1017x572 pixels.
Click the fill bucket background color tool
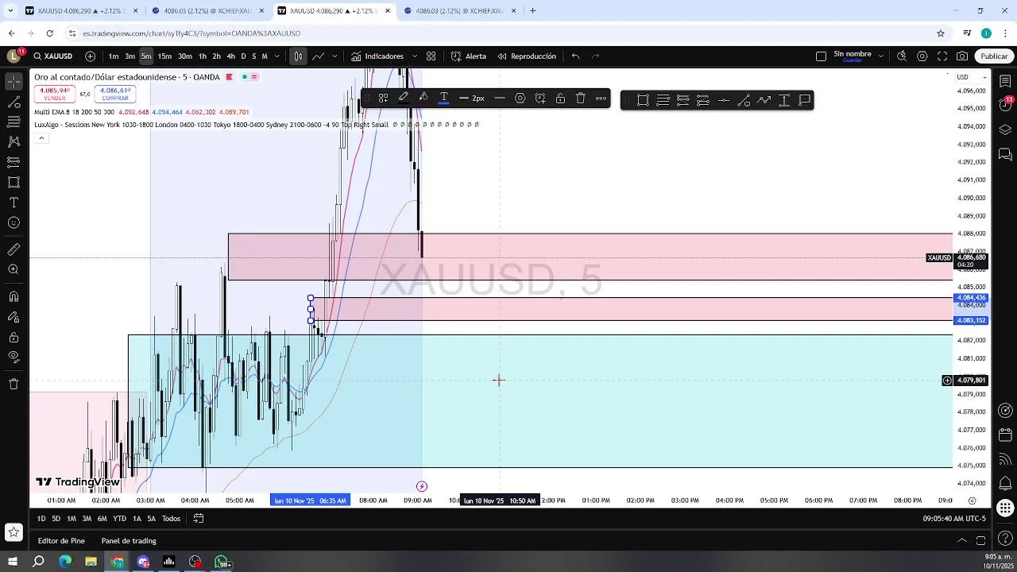pos(423,99)
